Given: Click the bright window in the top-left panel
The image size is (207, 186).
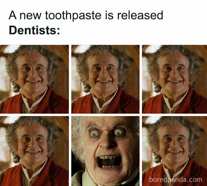Looking at the screenshot, I should 4,74.
